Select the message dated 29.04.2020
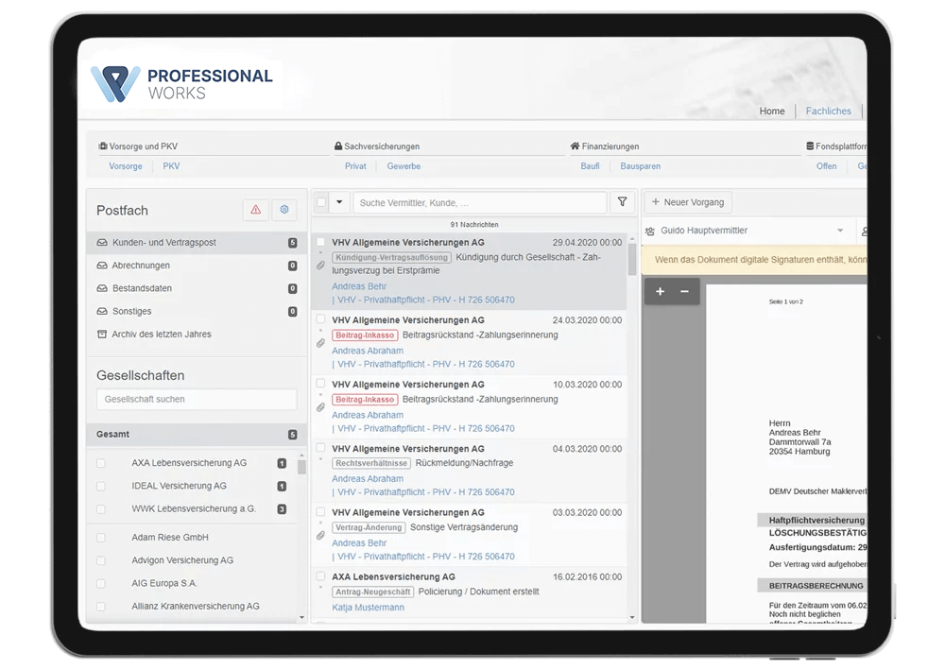This screenshot has width=945, height=670. [x=320, y=242]
